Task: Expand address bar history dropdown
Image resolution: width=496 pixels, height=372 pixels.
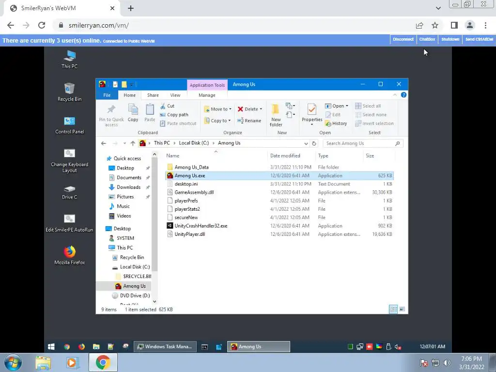Action: click(x=306, y=143)
